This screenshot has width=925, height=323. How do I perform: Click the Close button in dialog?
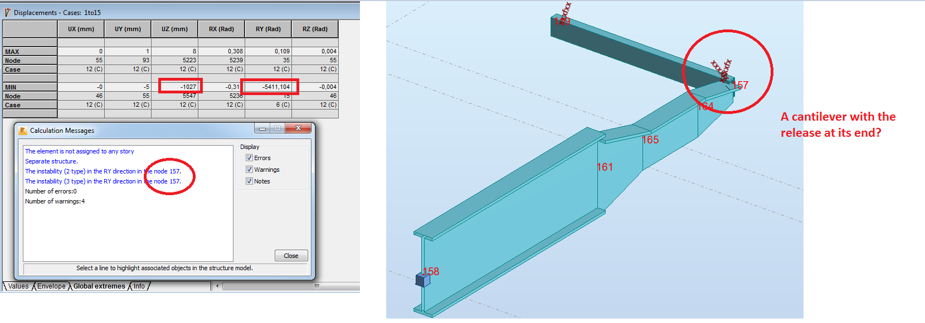[x=291, y=256]
